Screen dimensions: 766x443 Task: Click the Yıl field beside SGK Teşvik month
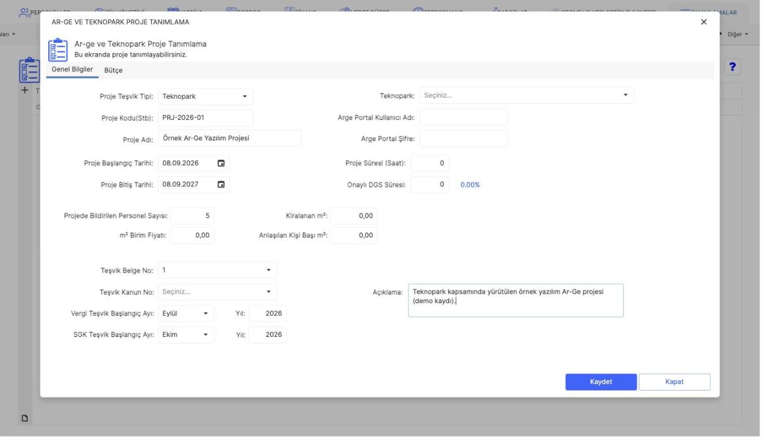(x=267, y=335)
